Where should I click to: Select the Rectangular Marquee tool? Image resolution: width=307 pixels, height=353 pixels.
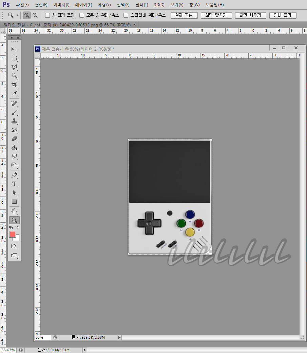pos(14,58)
